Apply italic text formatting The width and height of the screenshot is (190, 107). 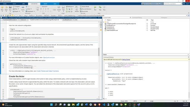[x=43, y=9]
